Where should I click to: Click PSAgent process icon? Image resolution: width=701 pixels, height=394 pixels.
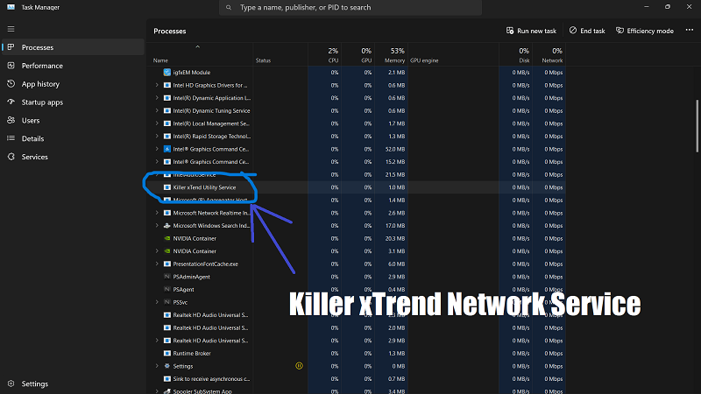[167, 290]
